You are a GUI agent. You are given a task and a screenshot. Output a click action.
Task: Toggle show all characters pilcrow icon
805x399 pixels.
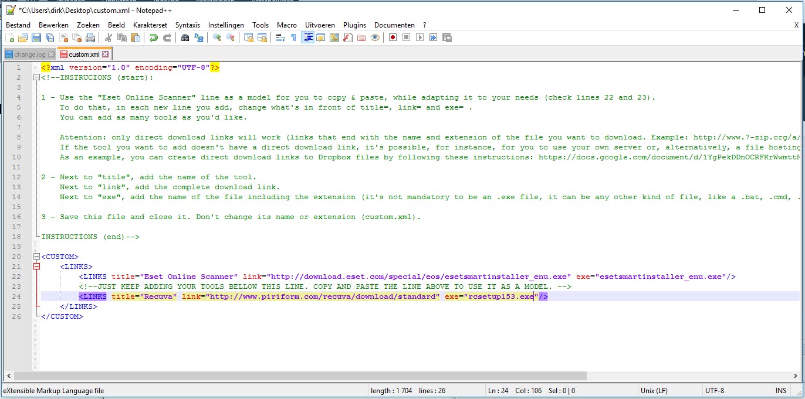(x=294, y=37)
